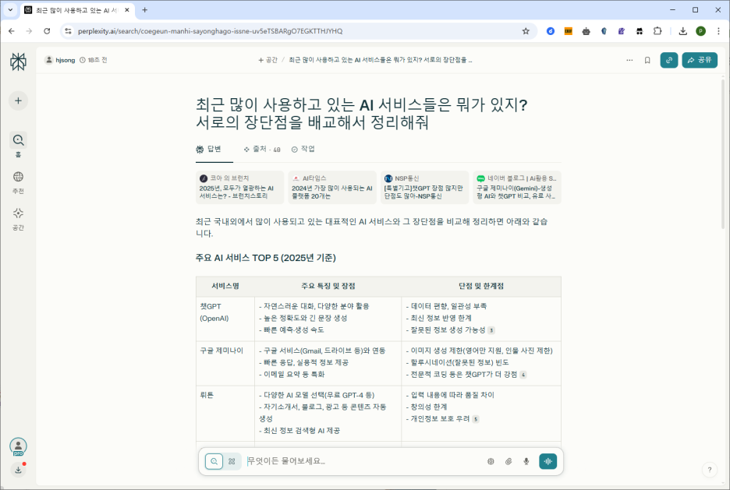This screenshot has height=490, width=730.
Task: Open the pro account avatar in sidebar
Action: click(x=18, y=447)
